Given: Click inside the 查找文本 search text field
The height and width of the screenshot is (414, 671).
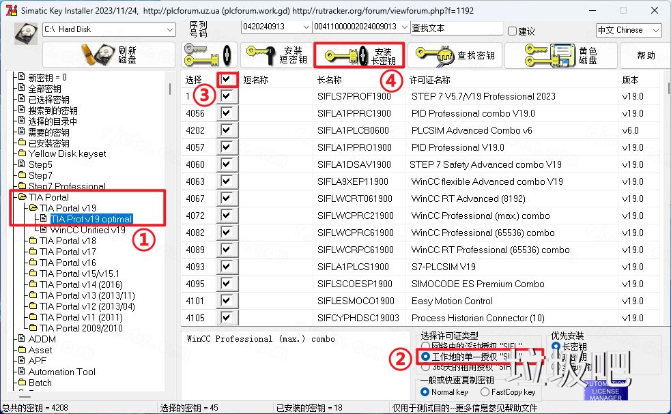Looking at the screenshot, I should click(456, 28).
